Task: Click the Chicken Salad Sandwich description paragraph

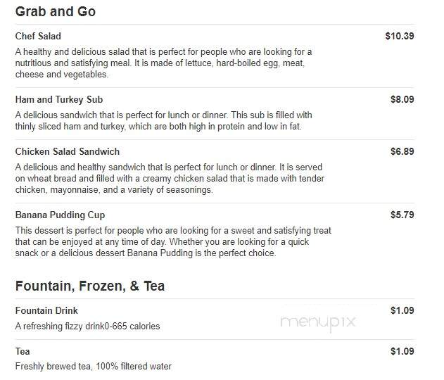Action: coord(170,179)
